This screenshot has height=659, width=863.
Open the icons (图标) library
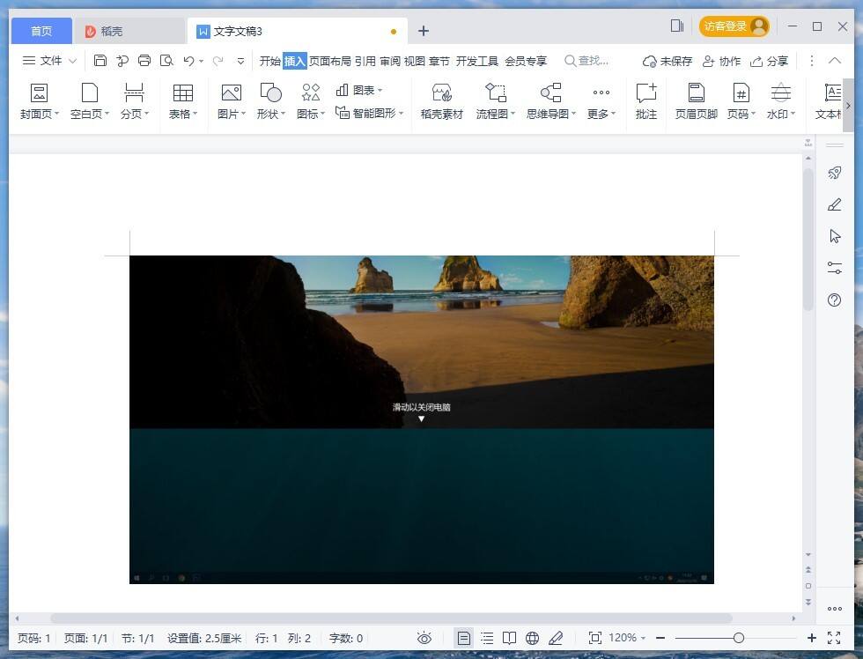click(311, 101)
